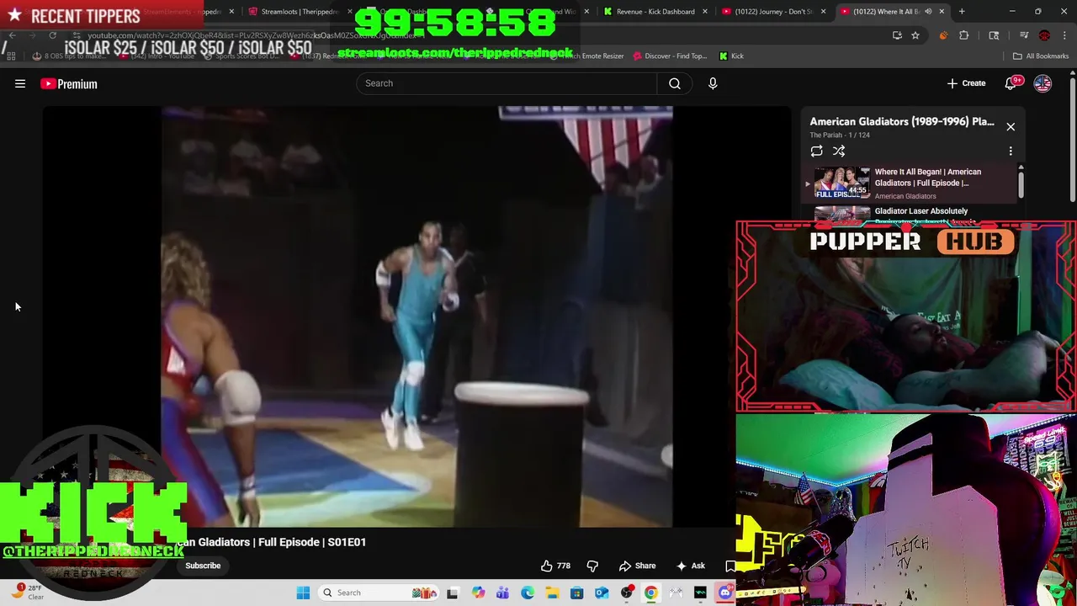Go to YouTube Premium home logo
This screenshot has width=1077, height=606.
click(x=69, y=83)
